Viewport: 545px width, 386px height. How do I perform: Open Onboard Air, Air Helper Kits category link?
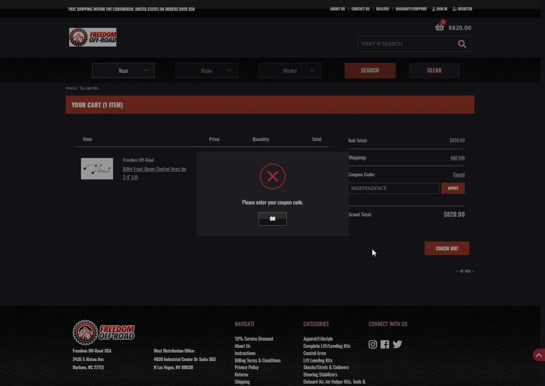(x=334, y=382)
